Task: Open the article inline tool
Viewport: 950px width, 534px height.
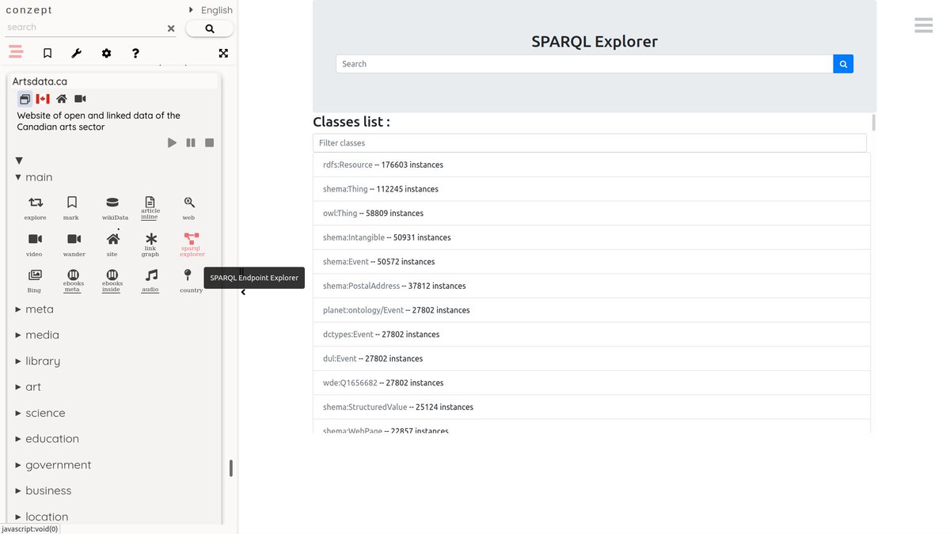Action: (150, 208)
